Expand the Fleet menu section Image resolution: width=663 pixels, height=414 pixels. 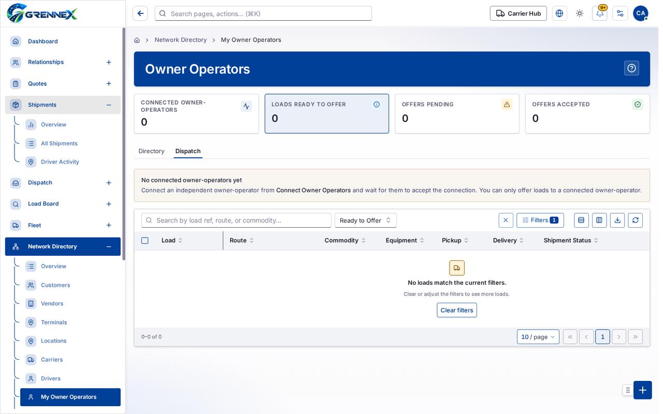click(x=109, y=225)
